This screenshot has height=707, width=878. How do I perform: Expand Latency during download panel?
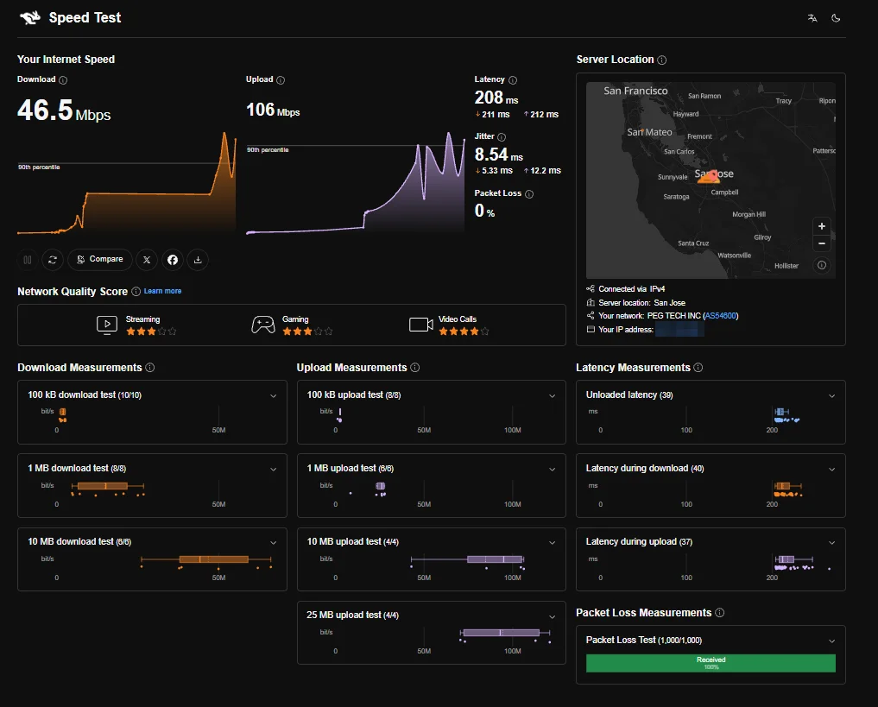[832, 469]
